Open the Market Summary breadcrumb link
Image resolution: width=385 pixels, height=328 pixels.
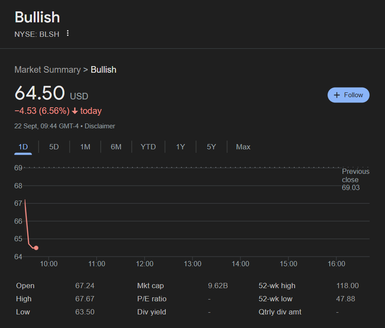(x=47, y=70)
